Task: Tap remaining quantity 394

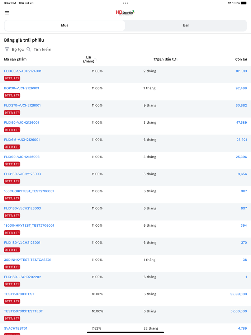Action: 244,226
